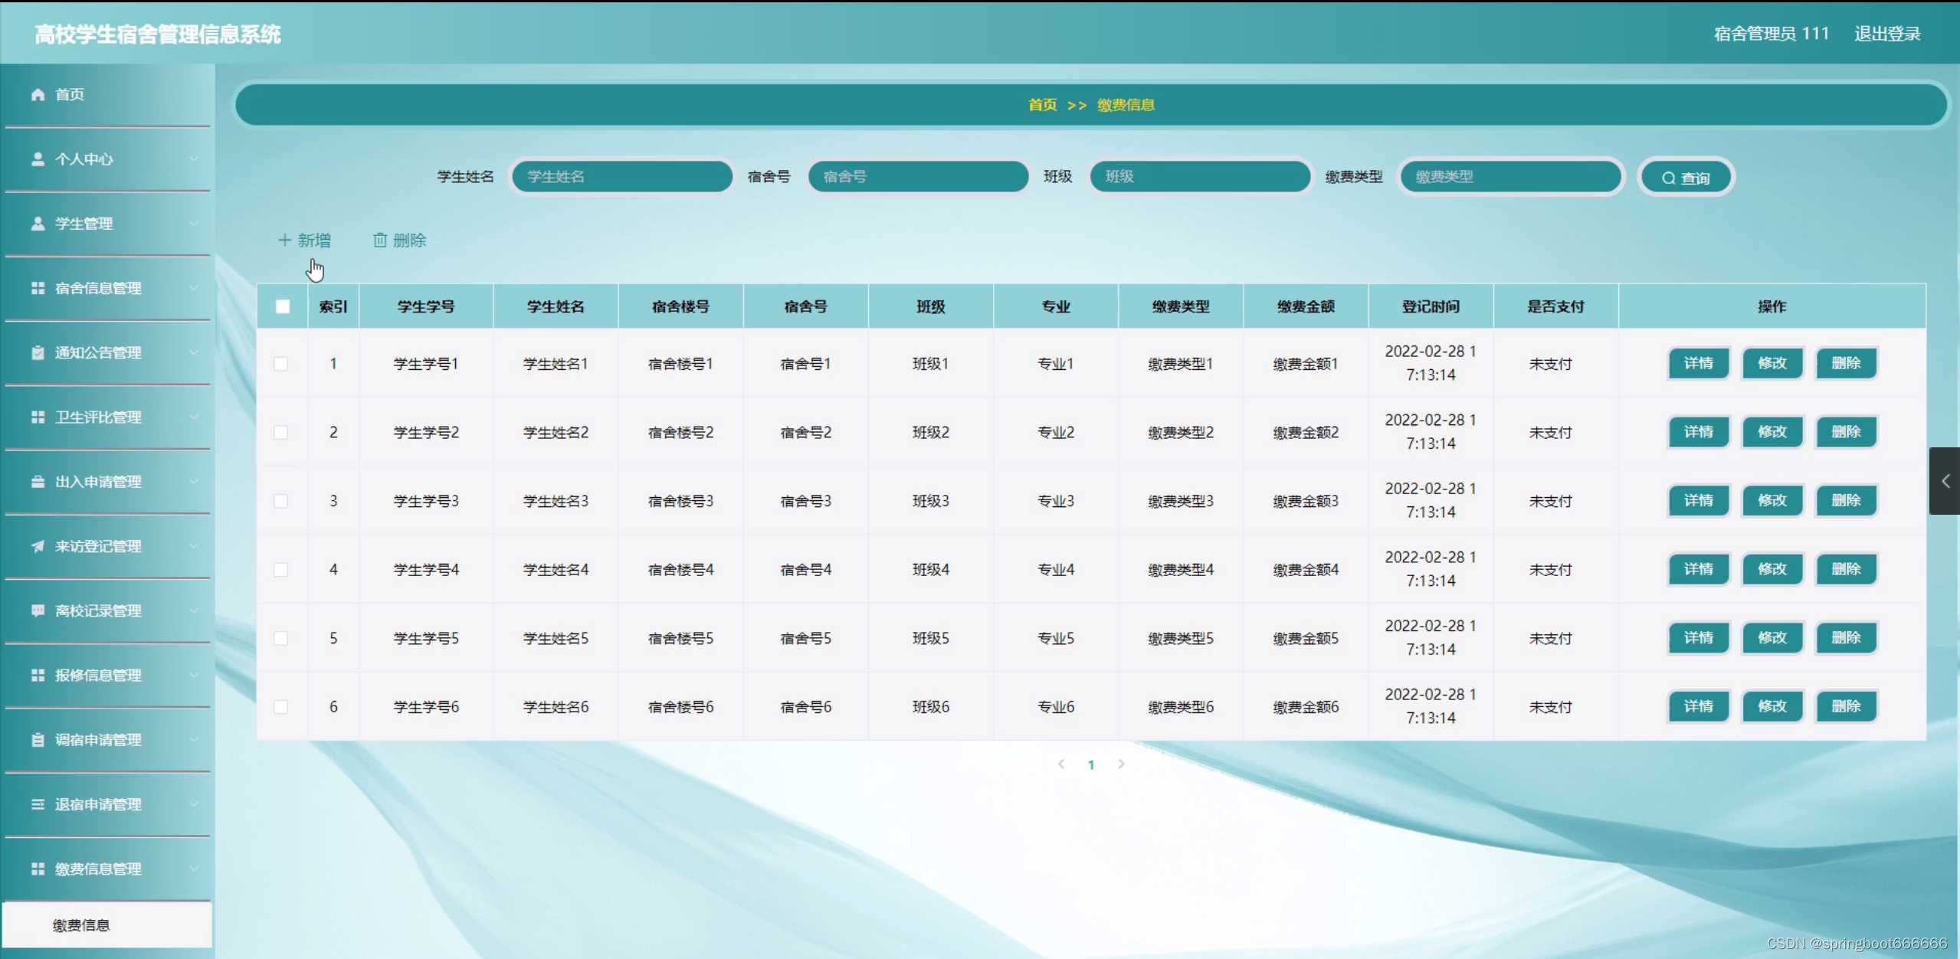Click the paper plane icon beside 来访登记管理

(x=38, y=546)
